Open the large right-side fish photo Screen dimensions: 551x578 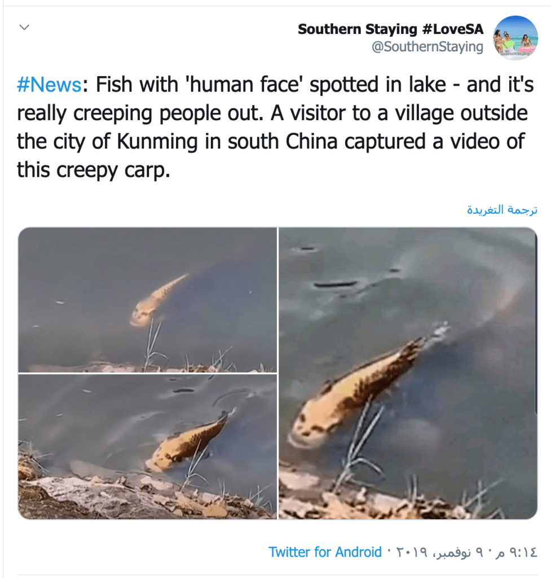click(x=408, y=373)
